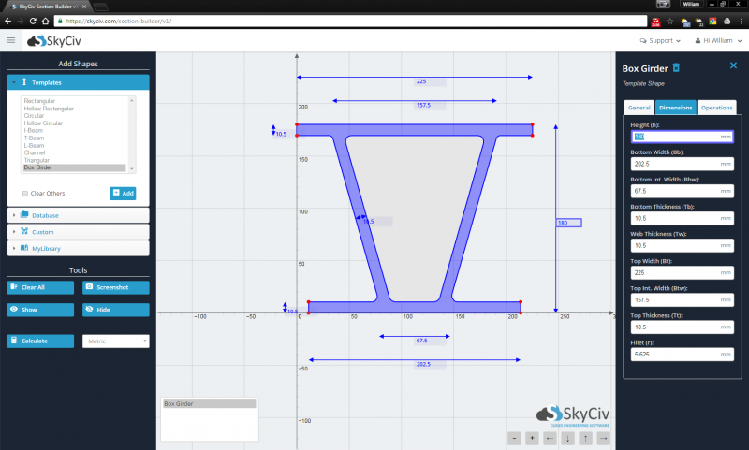
Task: Zoom out the canvas with minus button
Action: (514, 438)
